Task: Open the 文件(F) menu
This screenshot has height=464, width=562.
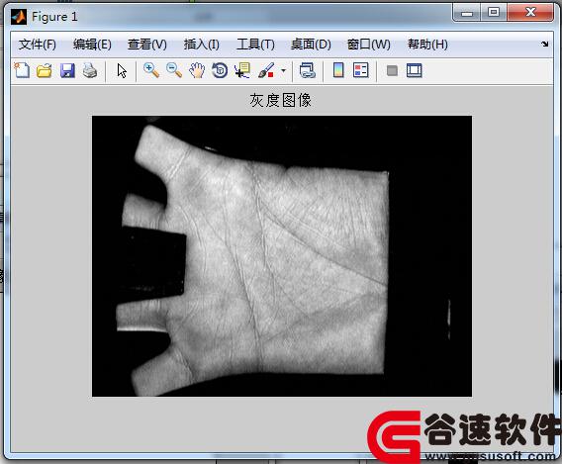Action: pyautogui.click(x=38, y=45)
